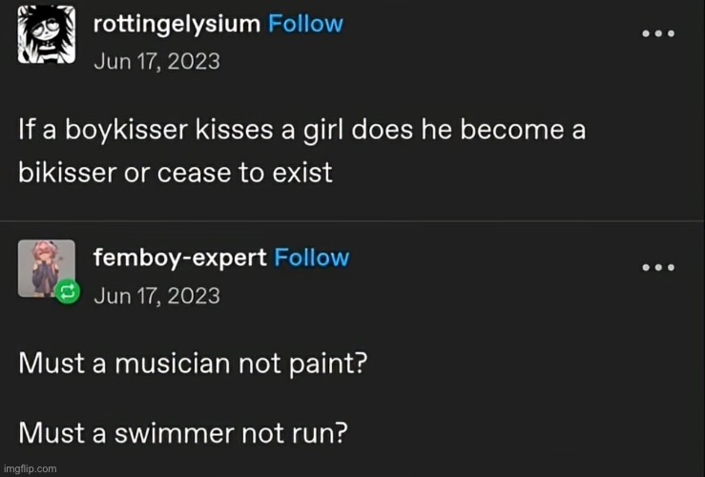Screen dimensions: 705x477
Task: Click the date under femboy-expert
Action: 157,295
